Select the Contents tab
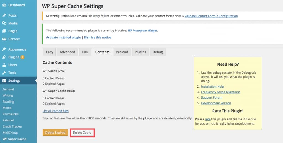Screen dimensions: 283x143 (102, 52)
